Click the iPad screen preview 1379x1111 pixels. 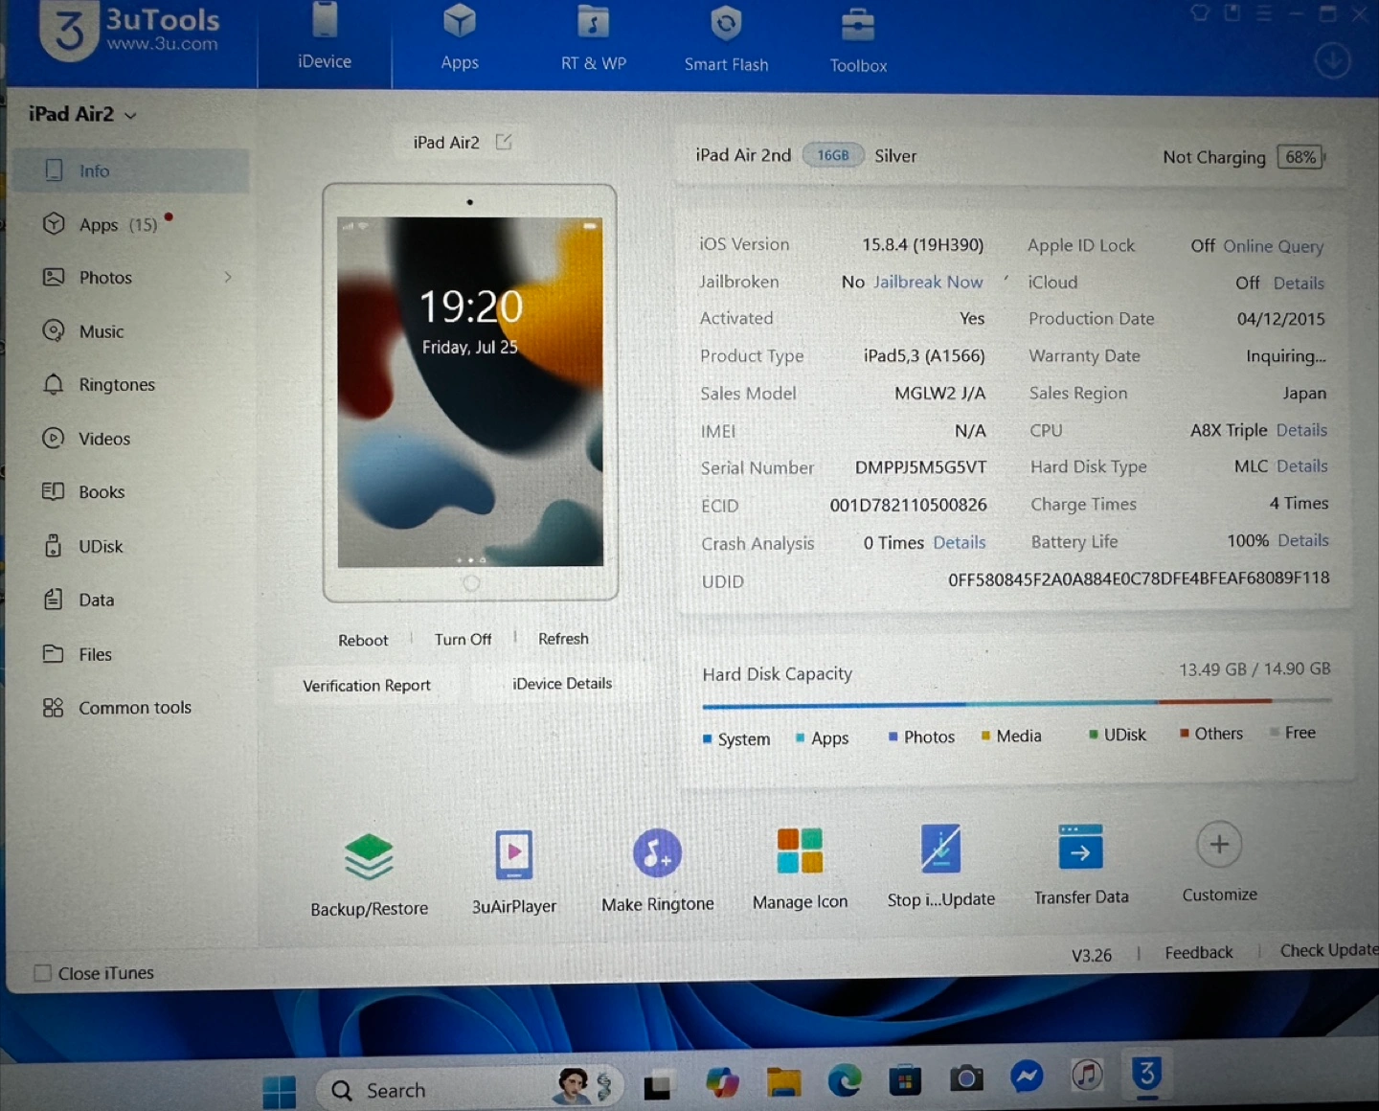470,392
